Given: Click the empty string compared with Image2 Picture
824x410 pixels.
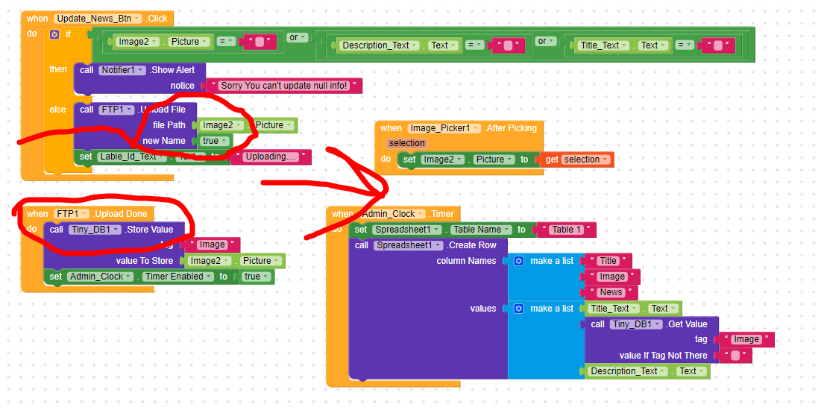Looking at the screenshot, I should [260, 42].
